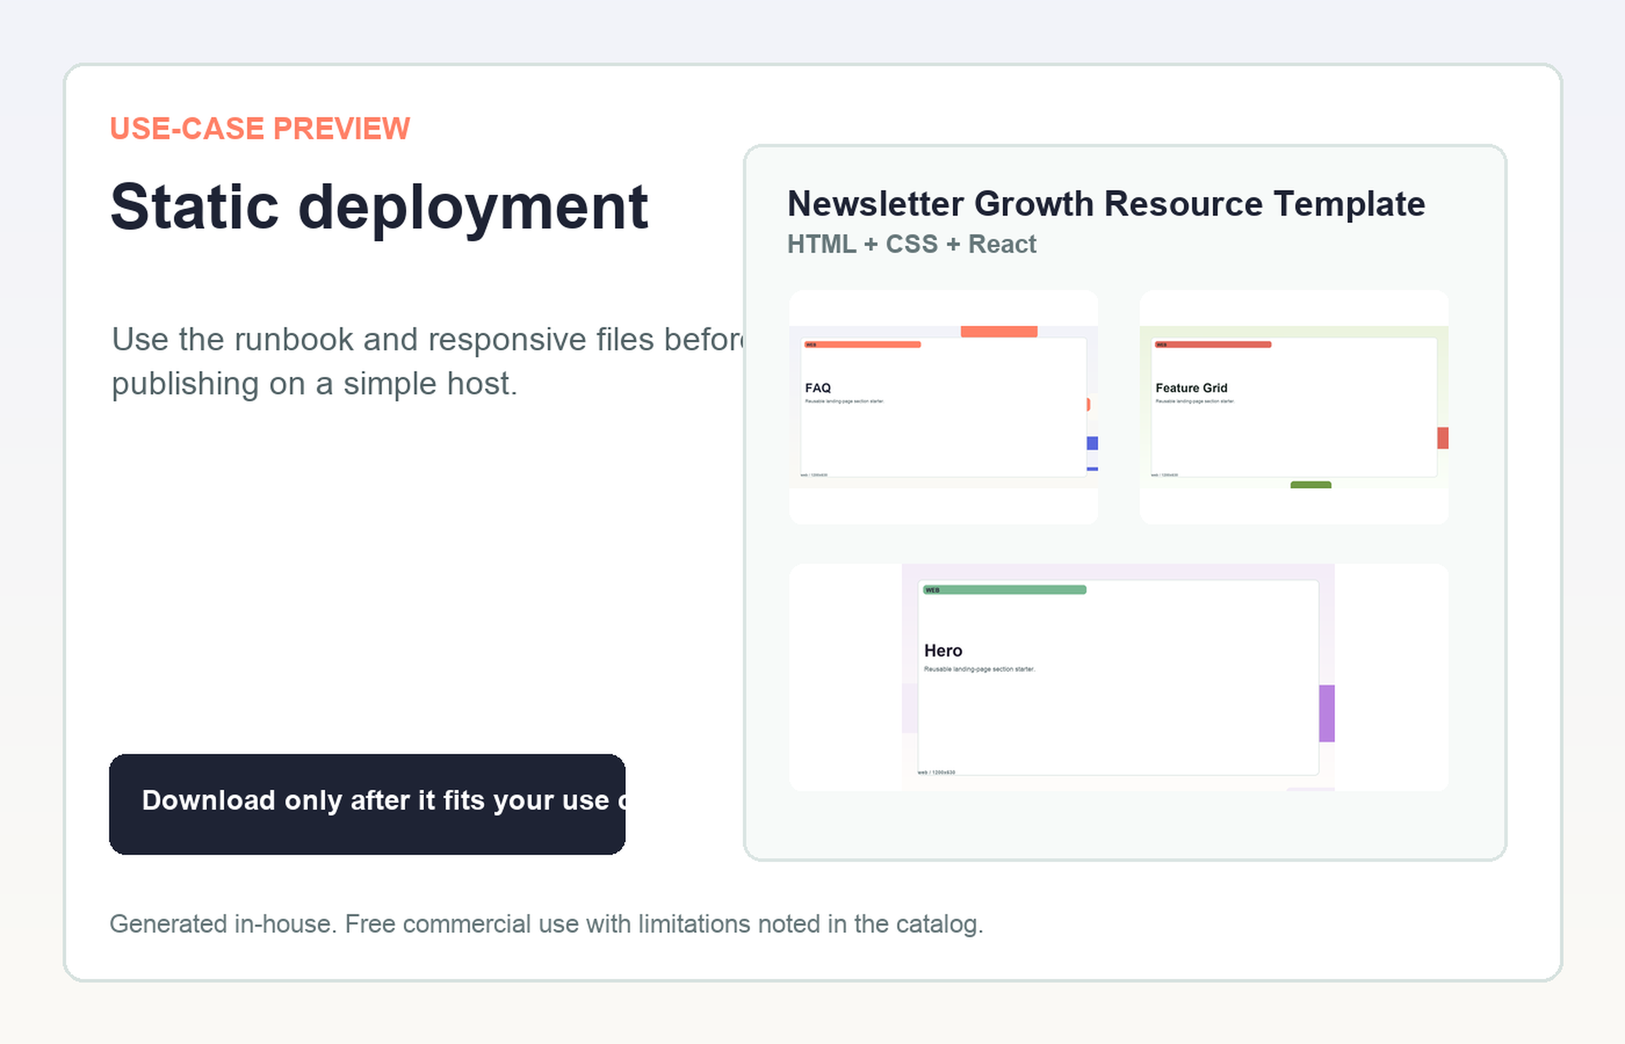1625x1044 pixels.
Task: Open the FAQ section thumbnail
Action: point(944,407)
